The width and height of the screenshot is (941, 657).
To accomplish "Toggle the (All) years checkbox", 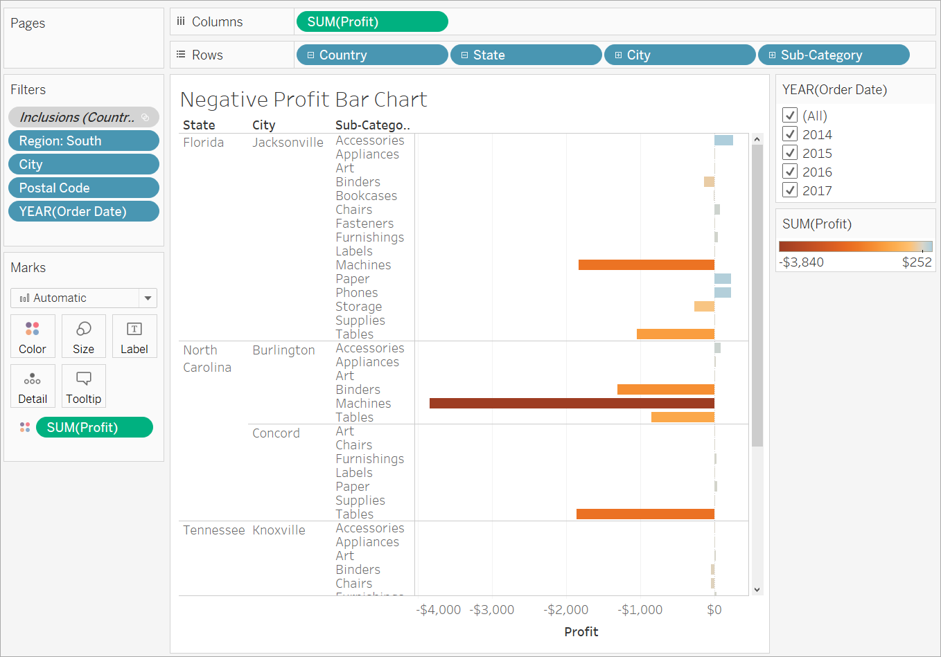I will click(x=790, y=116).
